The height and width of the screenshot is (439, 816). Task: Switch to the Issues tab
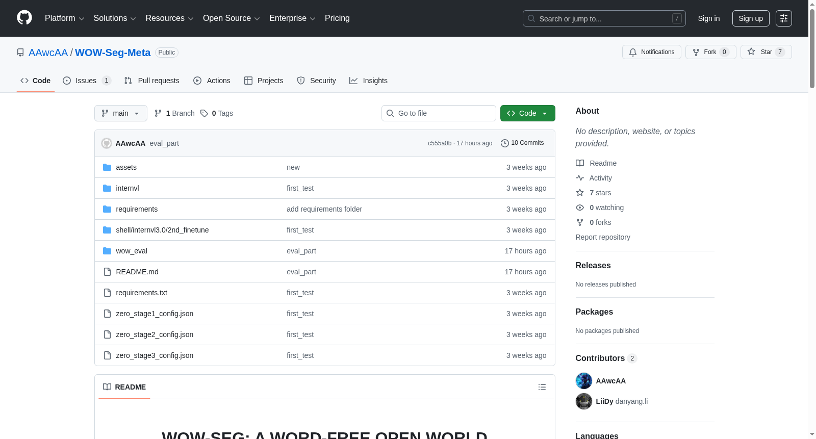point(87,81)
